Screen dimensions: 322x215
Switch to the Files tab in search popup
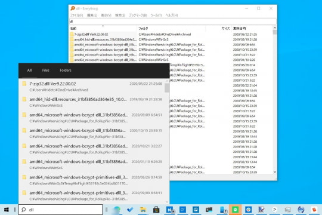click(x=45, y=70)
